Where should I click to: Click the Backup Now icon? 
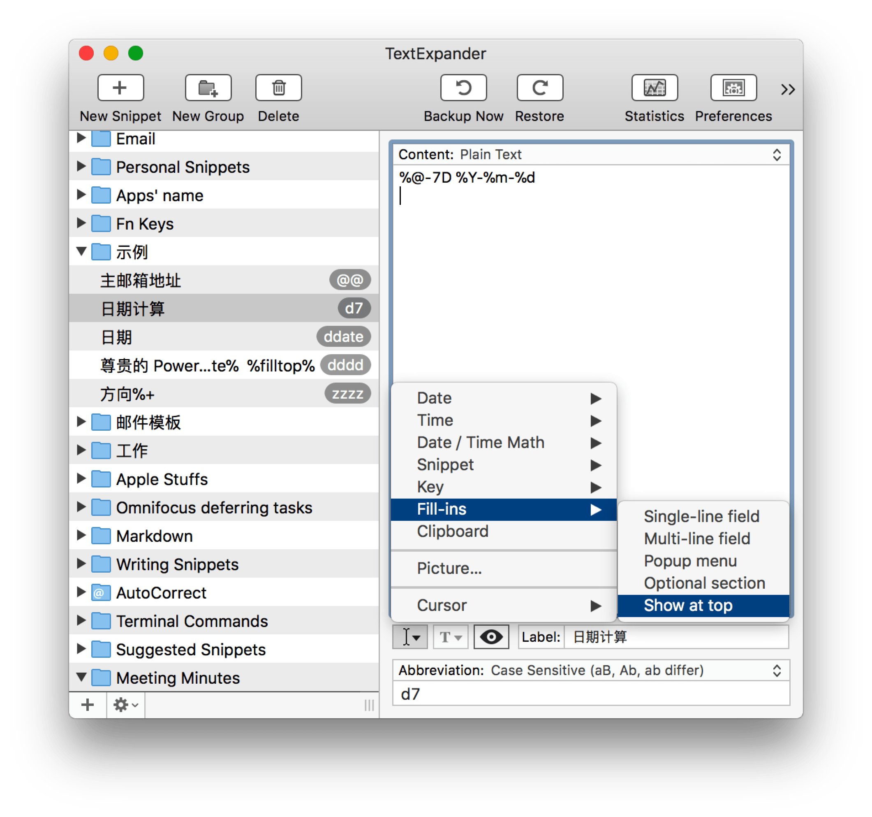(x=463, y=88)
